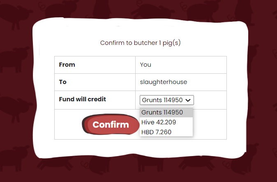Viewport: 277px width, 182px height.
Task: Click the slaughterhouse recipient cell
Action: (x=181, y=82)
